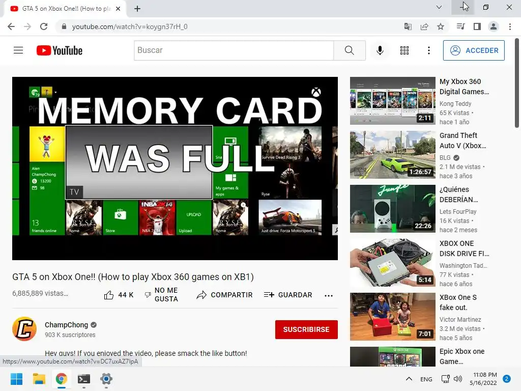This screenshot has width=521, height=391.
Task: Open XBox One S fake out thumbnail
Action: click(392, 317)
